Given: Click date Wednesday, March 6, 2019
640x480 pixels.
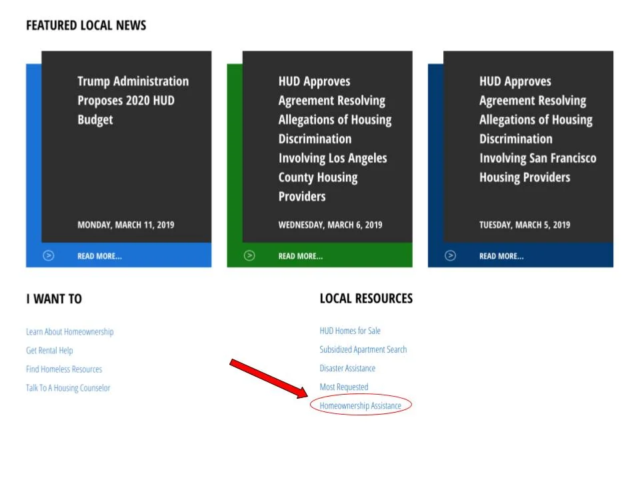Looking at the screenshot, I should pos(330,225).
